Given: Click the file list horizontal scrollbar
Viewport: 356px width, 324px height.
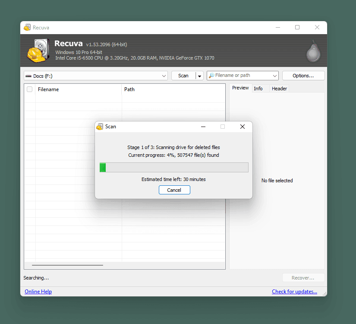Looking at the screenshot, I should [67, 265].
